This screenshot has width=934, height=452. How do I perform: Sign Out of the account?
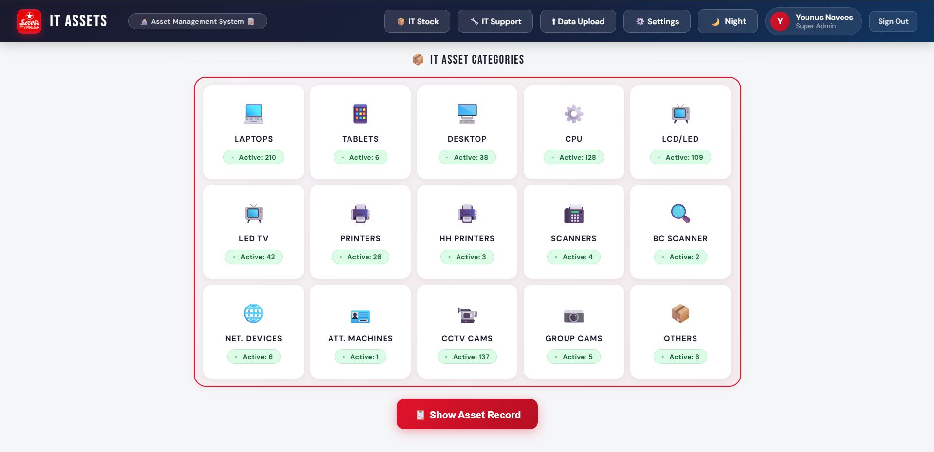pos(893,21)
